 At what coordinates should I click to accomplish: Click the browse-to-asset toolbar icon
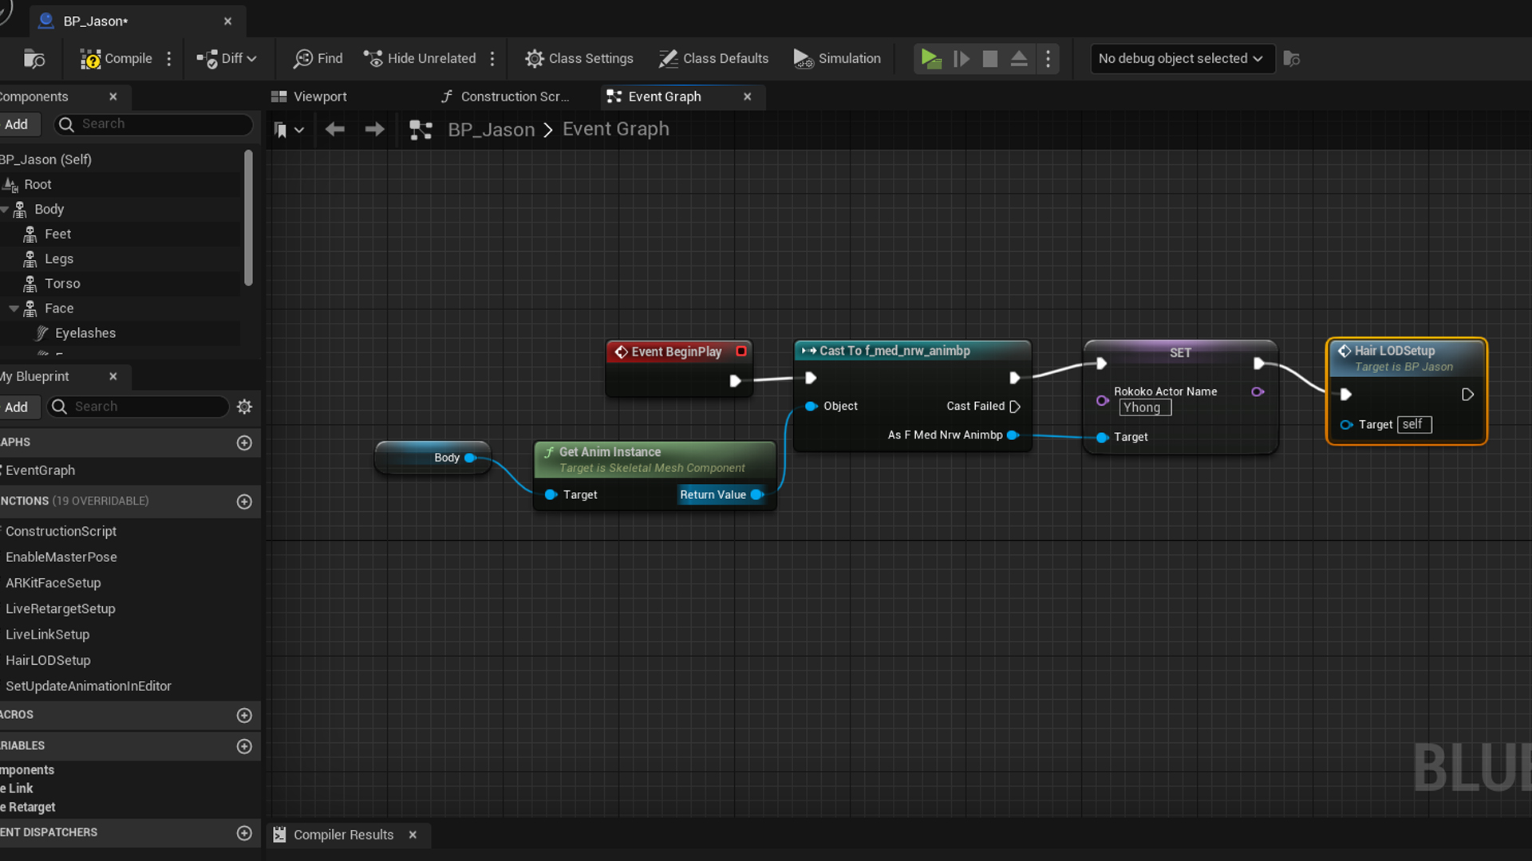pos(34,58)
